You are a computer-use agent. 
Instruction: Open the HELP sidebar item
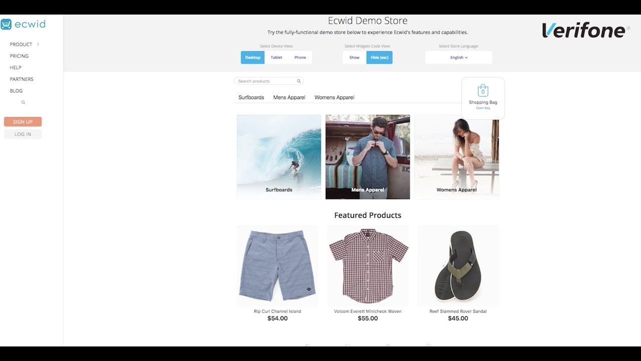(x=16, y=68)
